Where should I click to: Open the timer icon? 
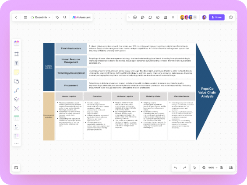coord(158,17)
